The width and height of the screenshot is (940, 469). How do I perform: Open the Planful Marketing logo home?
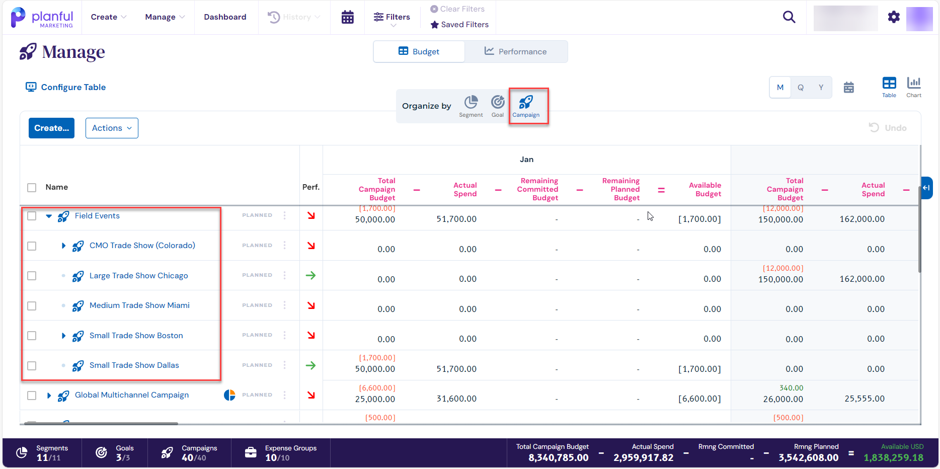tap(42, 18)
